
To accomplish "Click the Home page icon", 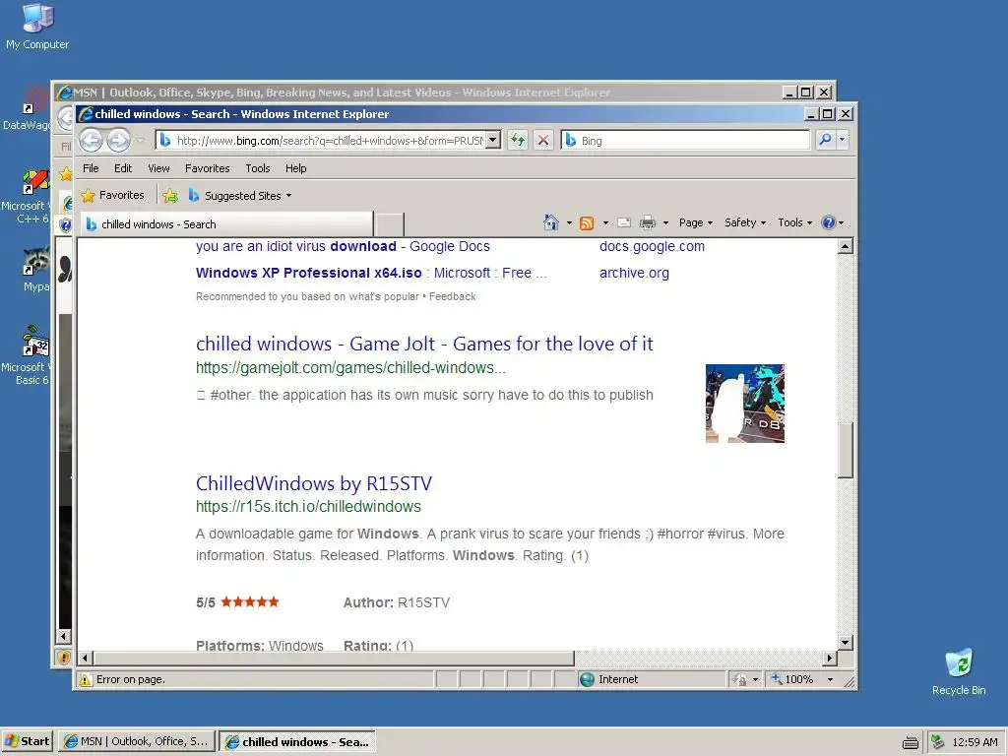I will pos(551,222).
